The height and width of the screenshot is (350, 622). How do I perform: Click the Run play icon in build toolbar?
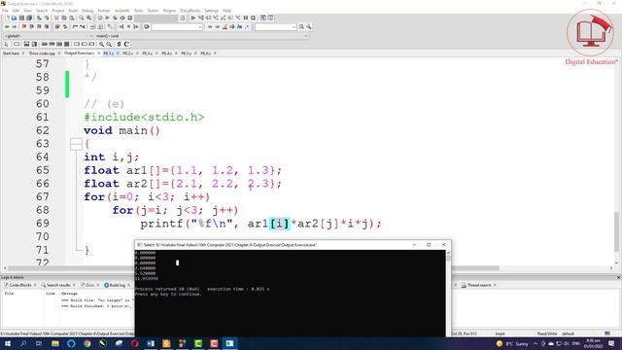107,17
